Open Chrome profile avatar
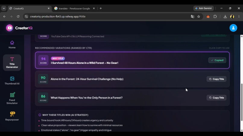243x136 pixels. pos(232,17)
